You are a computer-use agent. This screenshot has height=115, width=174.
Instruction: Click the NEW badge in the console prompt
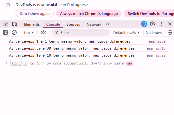pyautogui.click(x=130, y=64)
